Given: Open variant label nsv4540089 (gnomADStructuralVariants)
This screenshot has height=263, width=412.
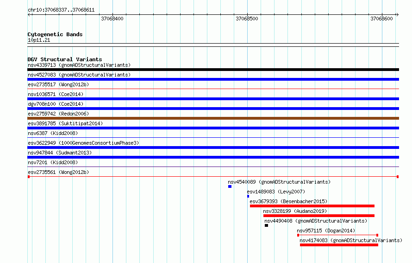Looking at the screenshot, I should click(x=279, y=182).
